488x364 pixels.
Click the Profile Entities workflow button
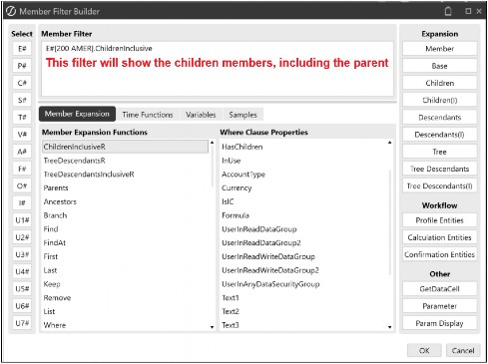(439, 220)
